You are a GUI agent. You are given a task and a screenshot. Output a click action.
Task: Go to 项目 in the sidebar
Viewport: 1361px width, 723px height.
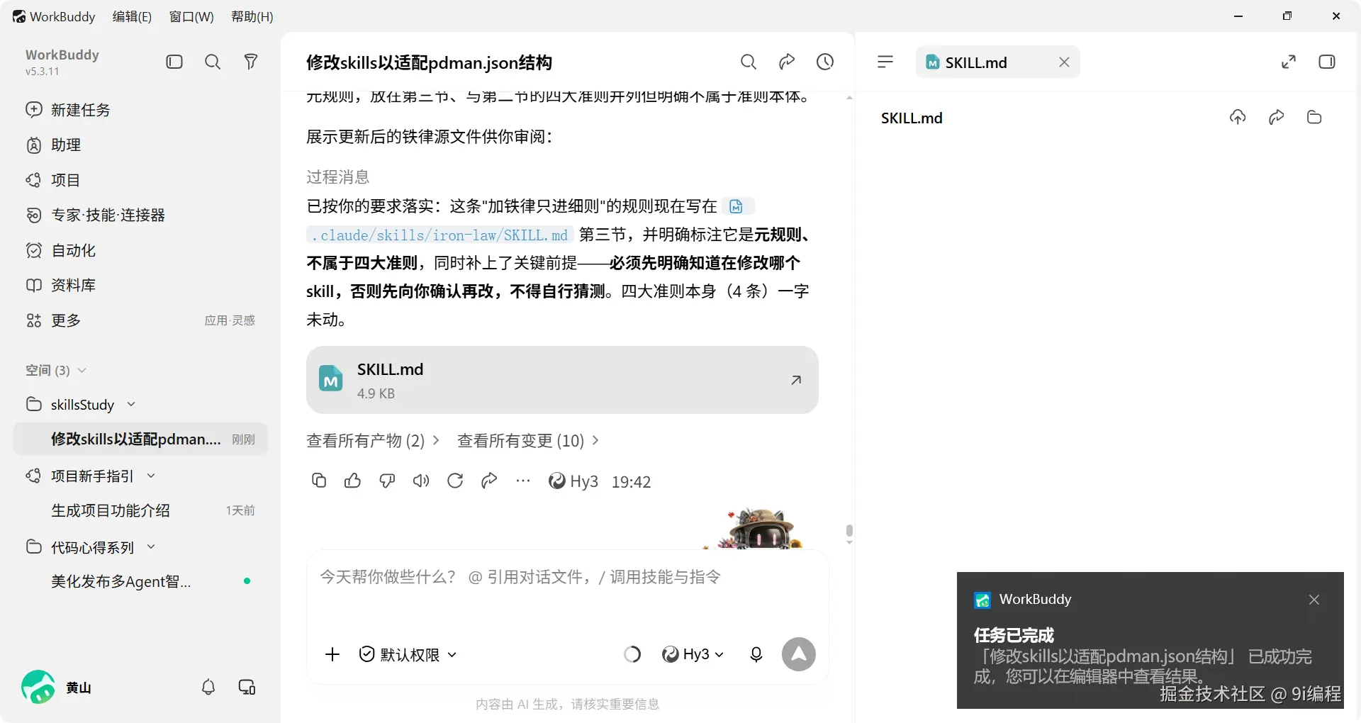[x=53, y=180]
